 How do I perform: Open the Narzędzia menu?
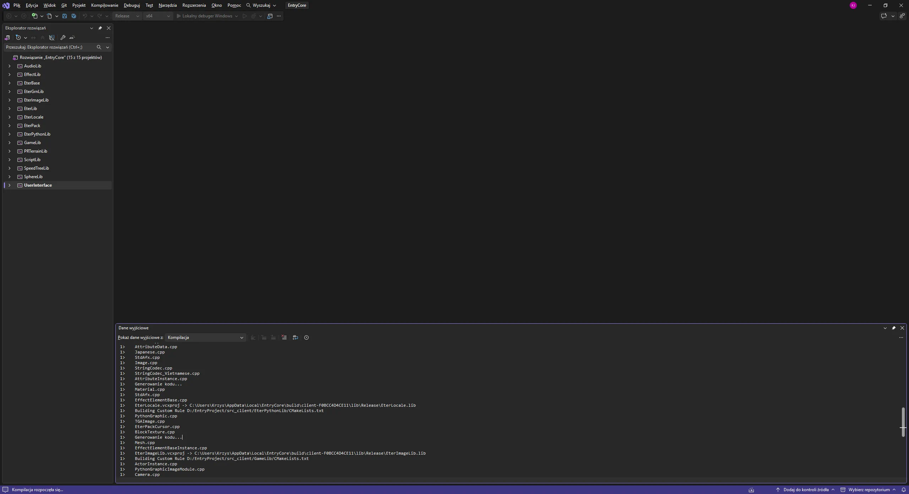click(x=168, y=5)
